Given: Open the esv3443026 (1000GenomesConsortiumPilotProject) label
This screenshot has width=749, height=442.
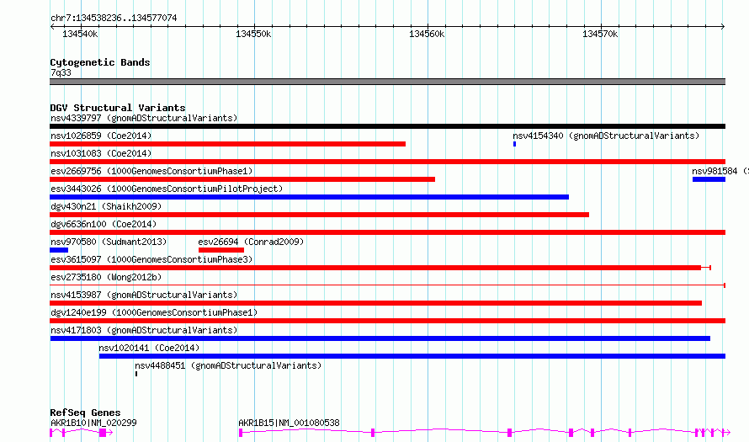Looking at the screenshot, I should click(x=167, y=189).
